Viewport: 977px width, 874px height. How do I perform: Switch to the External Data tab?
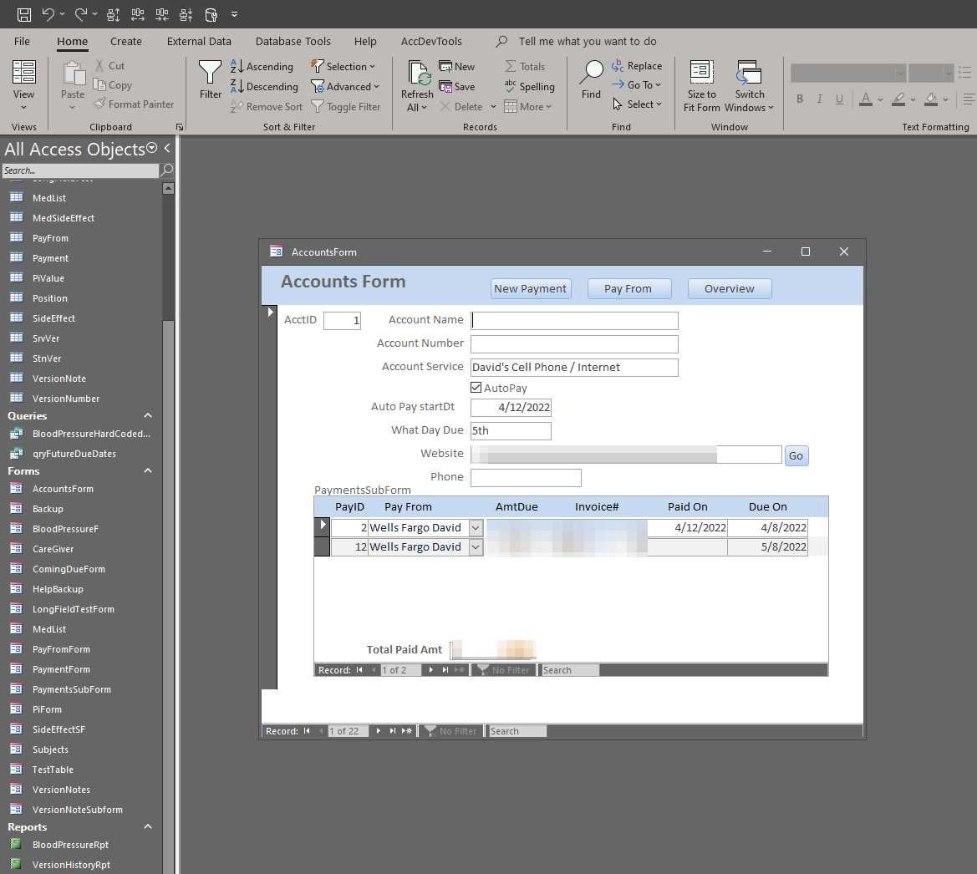point(199,41)
